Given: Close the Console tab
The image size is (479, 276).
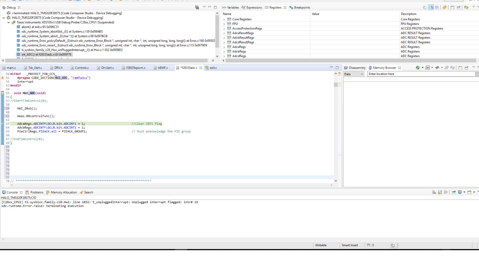Looking at the screenshot, I should tap(21, 192).
